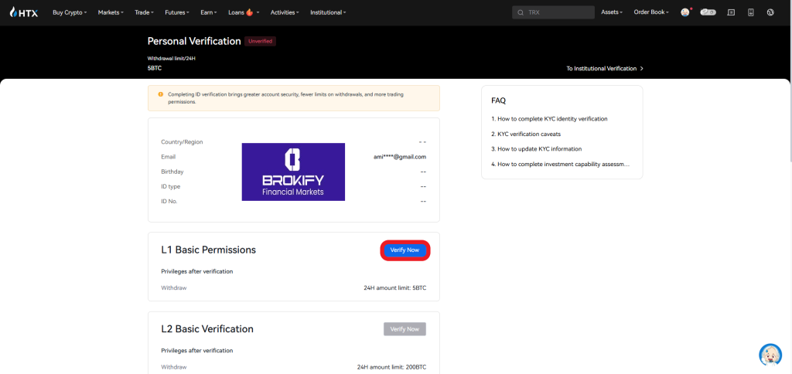The image size is (792, 374).
Task: Open the support chat assistant bubble
Action: point(770,355)
